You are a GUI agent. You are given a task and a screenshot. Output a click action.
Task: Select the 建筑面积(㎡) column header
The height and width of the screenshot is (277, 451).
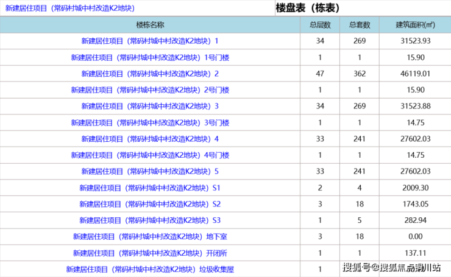click(414, 25)
